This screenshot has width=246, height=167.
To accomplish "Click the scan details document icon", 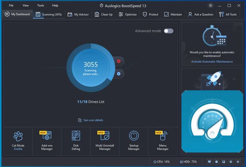I will (80, 120).
